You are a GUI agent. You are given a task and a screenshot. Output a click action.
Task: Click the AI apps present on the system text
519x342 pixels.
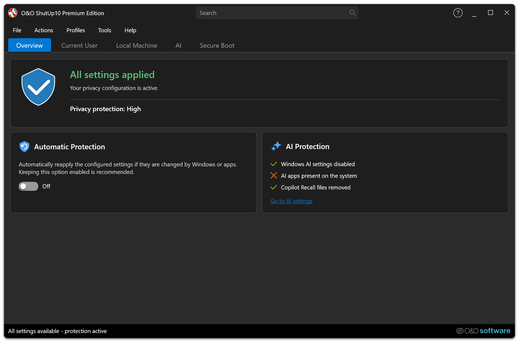click(x=319, y=176)
